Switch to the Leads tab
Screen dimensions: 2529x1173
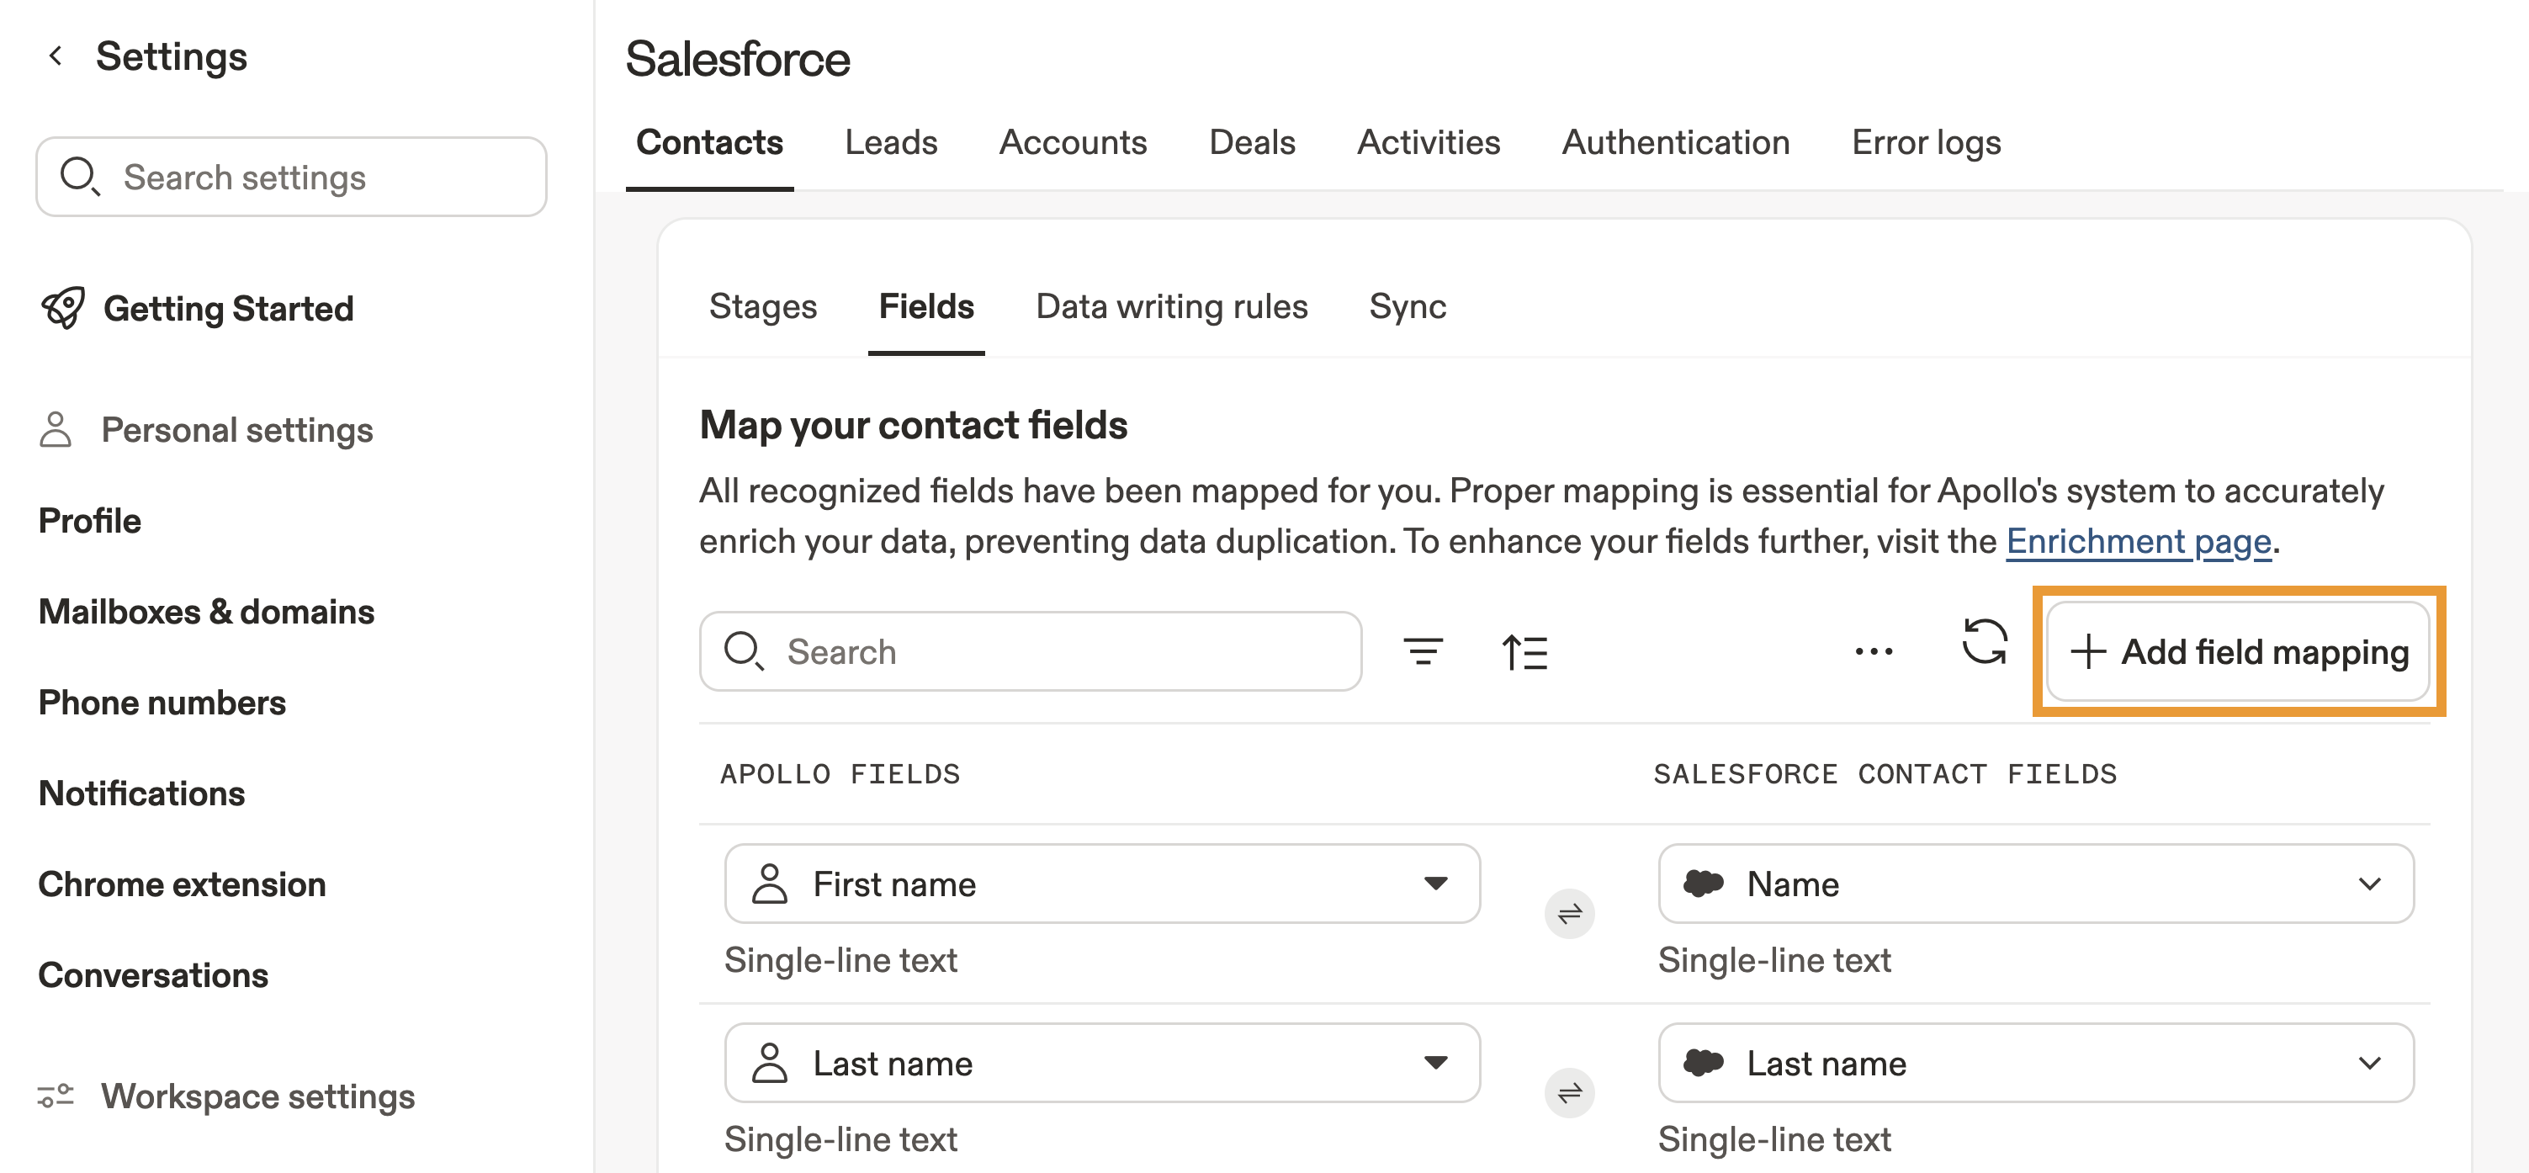(890, 143)
